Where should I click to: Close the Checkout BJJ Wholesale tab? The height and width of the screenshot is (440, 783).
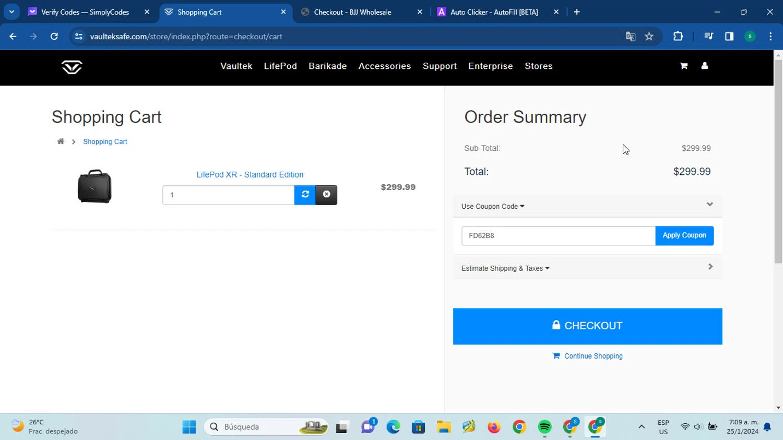coord(420,12)
